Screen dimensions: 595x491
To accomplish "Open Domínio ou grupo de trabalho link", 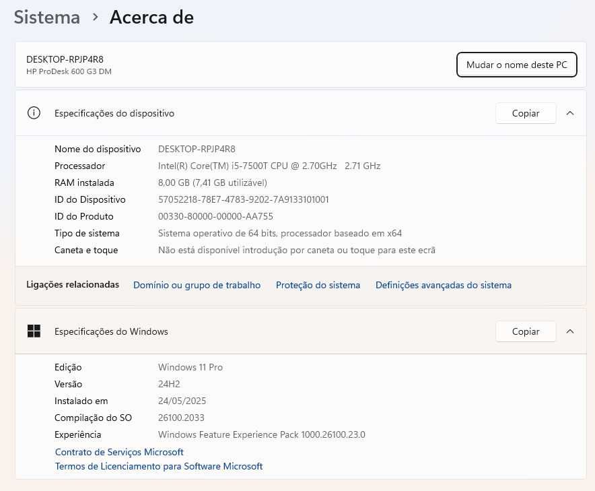I will pyautogui.click(x=197, y=285).
